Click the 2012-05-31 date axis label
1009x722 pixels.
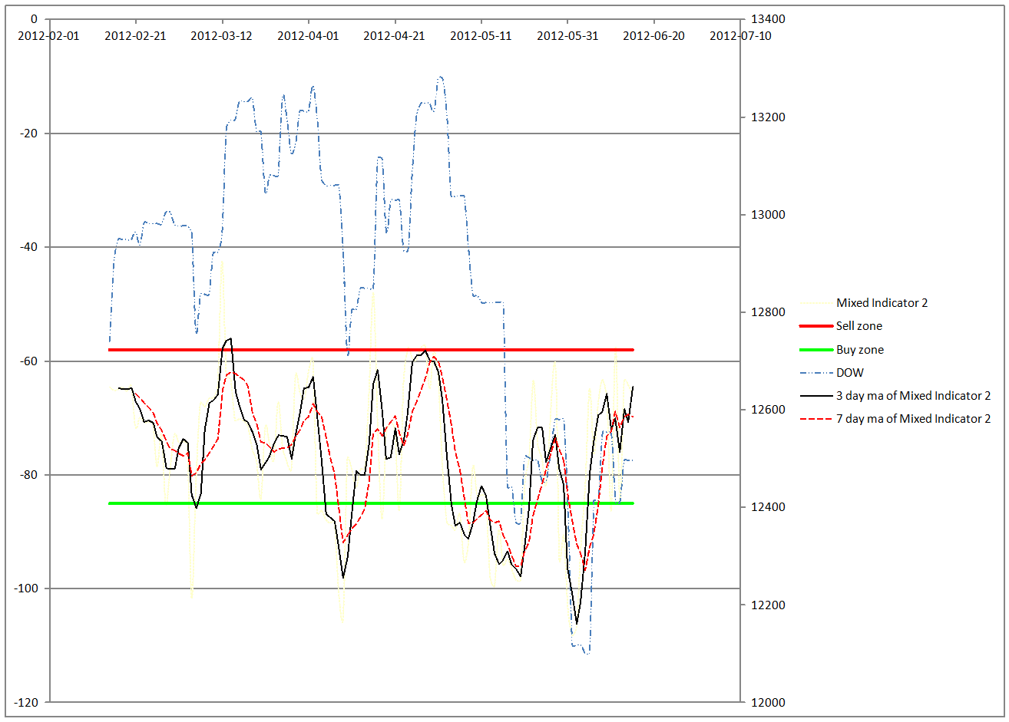(567, 35)
